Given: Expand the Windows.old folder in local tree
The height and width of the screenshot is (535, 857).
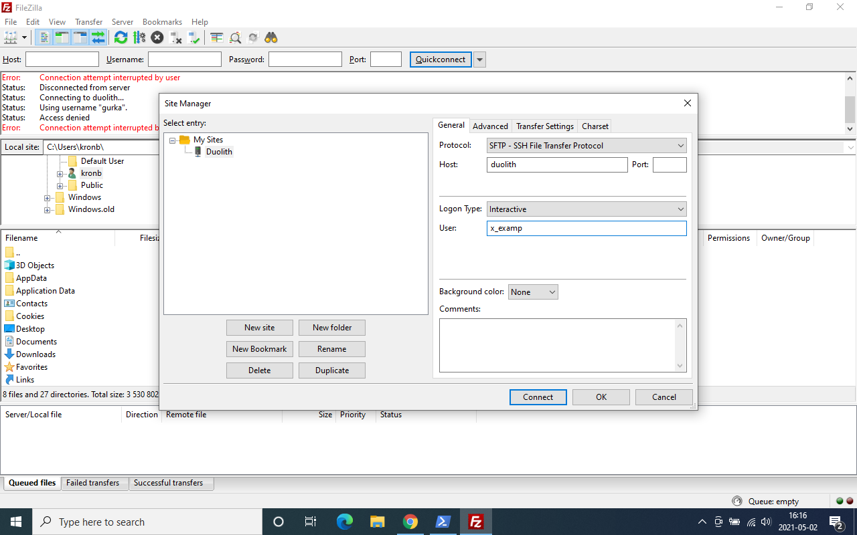Looking at the screenshot, I should tap(48, 210).
